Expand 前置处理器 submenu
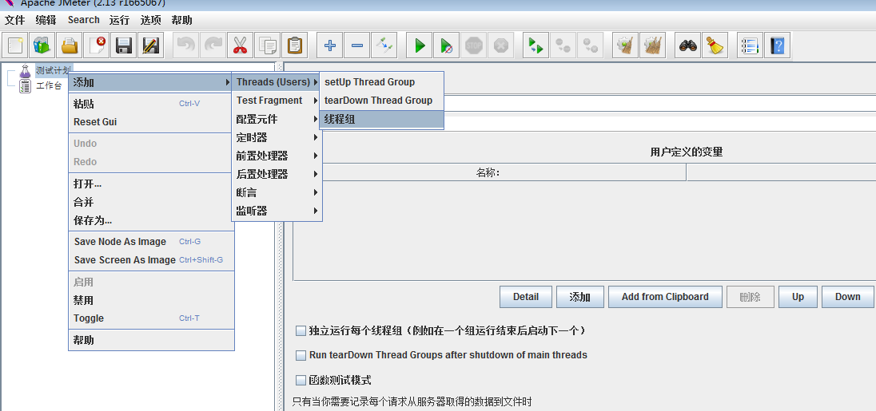876x411 pixels. coord(277,156)
